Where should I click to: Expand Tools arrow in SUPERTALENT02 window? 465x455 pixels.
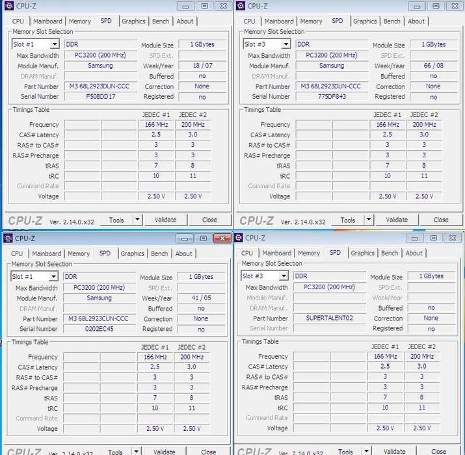[367, 451]
